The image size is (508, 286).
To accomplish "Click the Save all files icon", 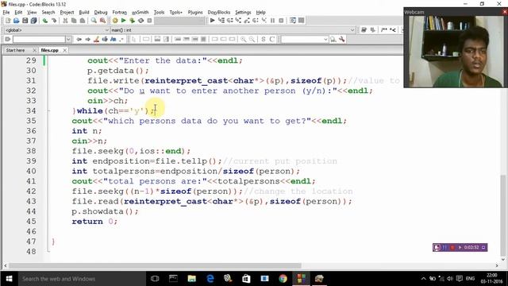I will click(x=33, y=21).
